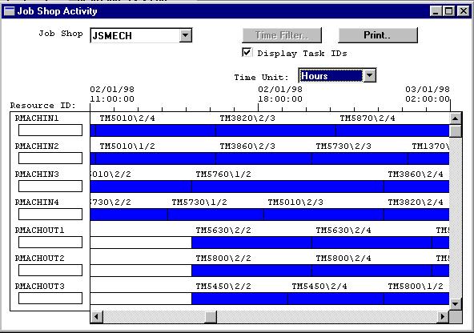Screen dimensions: 474x333
Task: Select the TM5450\2/2 task bar
Action: coord(239,299)
